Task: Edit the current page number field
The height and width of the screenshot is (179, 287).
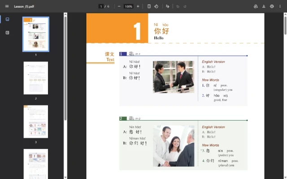Action: 101,6
